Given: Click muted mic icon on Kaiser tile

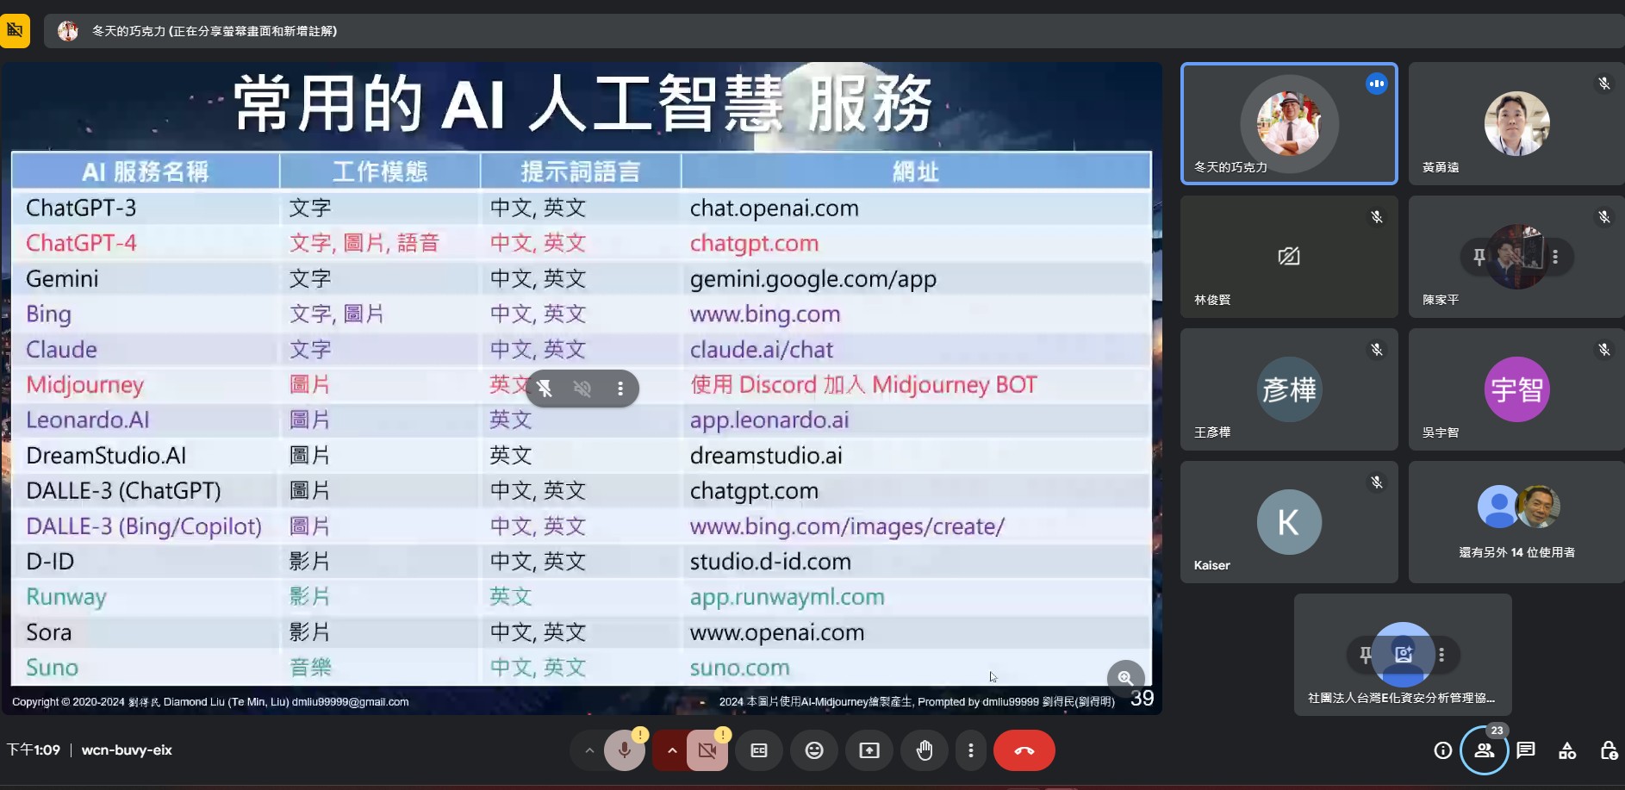Looking at the screenshot, I should pos(1377,482).
